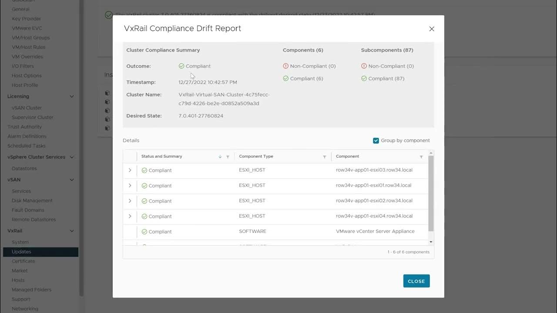Open vSAN Services in sidebar
This screenshot has width=557, height=313.
click(x=21, y=191)
